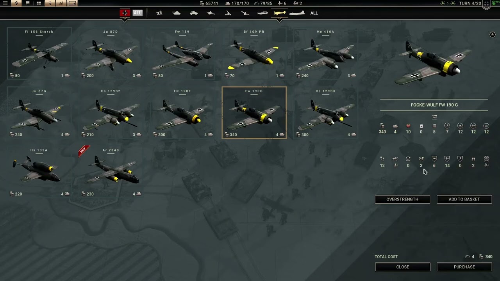
Task: Filter by recon vehicle class
Action: point(194,13)
